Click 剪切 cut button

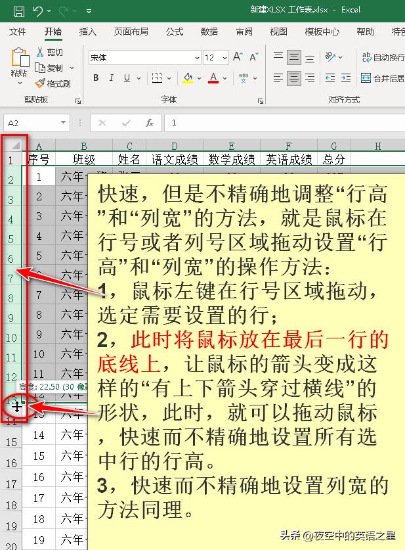[49, 53]
